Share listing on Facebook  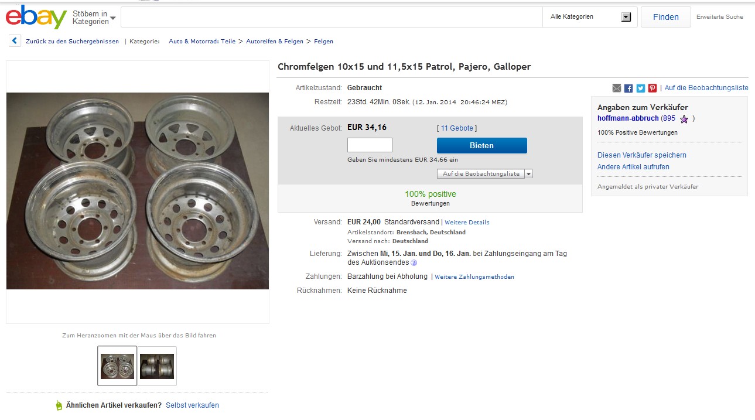(628, 88)
